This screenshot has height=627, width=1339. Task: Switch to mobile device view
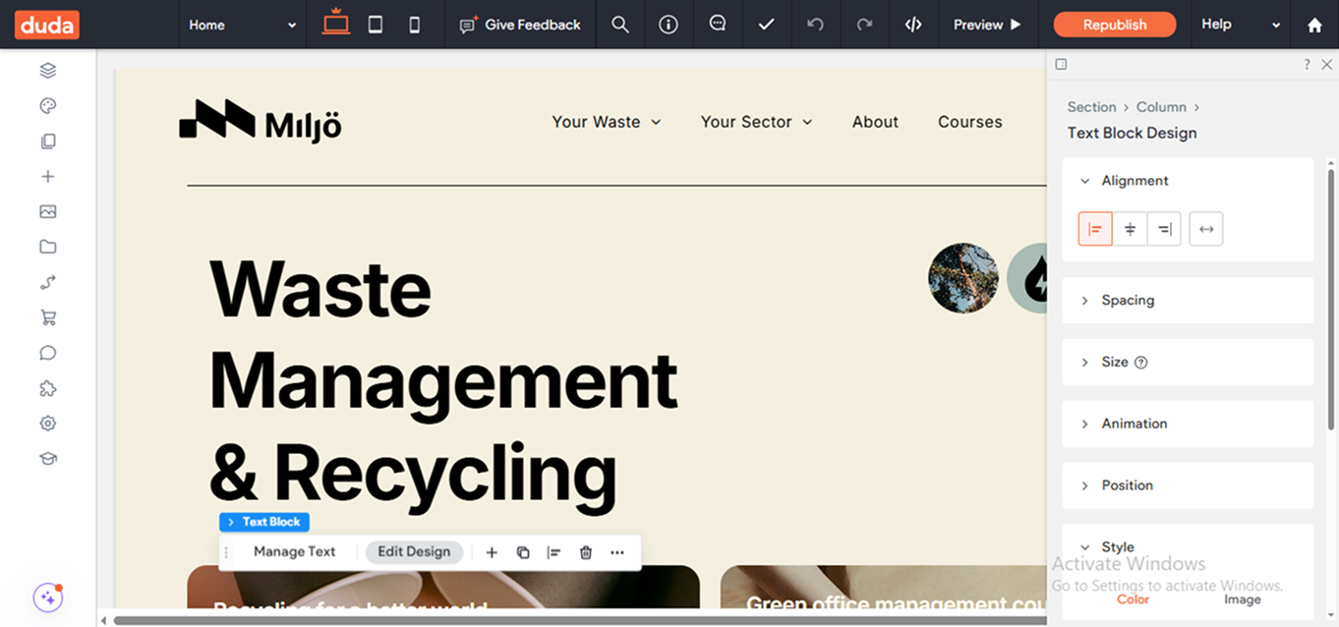tap(415, 25)
